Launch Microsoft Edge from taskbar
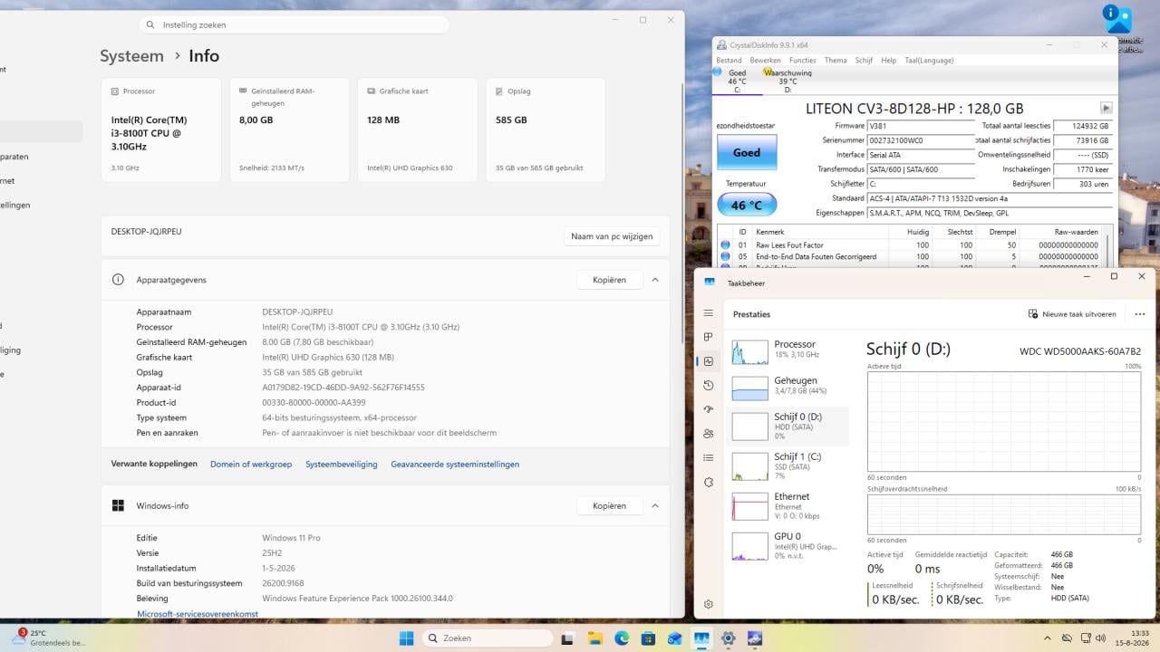Viewport: 1160px width, 652px height. [622, 638]
